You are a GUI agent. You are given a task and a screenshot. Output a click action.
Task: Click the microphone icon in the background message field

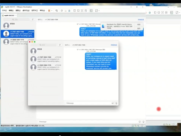pos(143,121)
